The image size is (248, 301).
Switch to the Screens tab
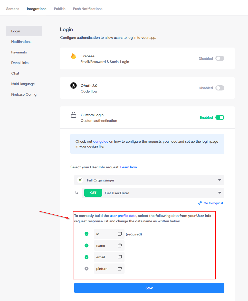13,9
